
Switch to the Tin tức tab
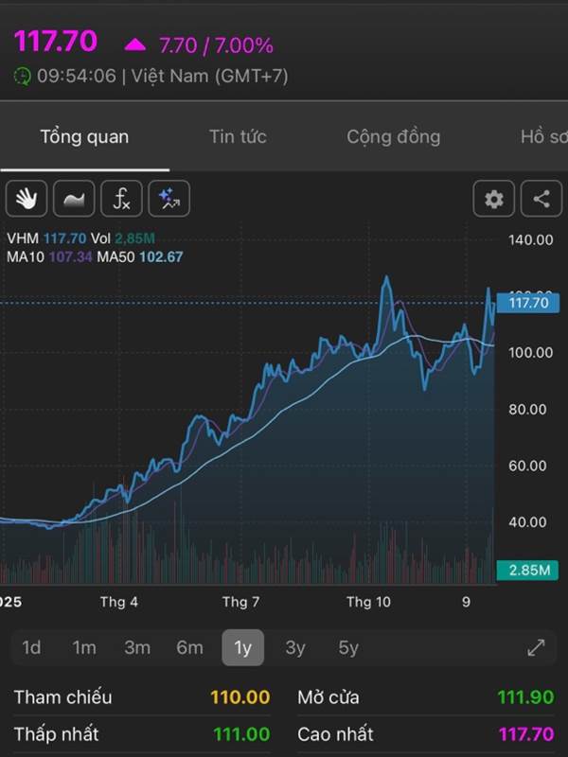(x=238, y=136)
